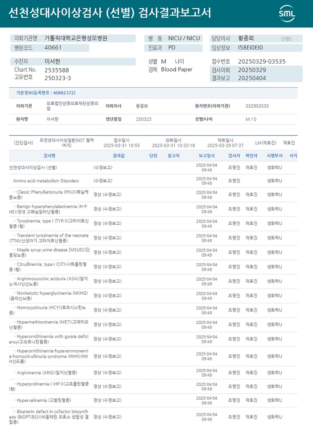Click 수진자 name 이서한 in header

53,62
